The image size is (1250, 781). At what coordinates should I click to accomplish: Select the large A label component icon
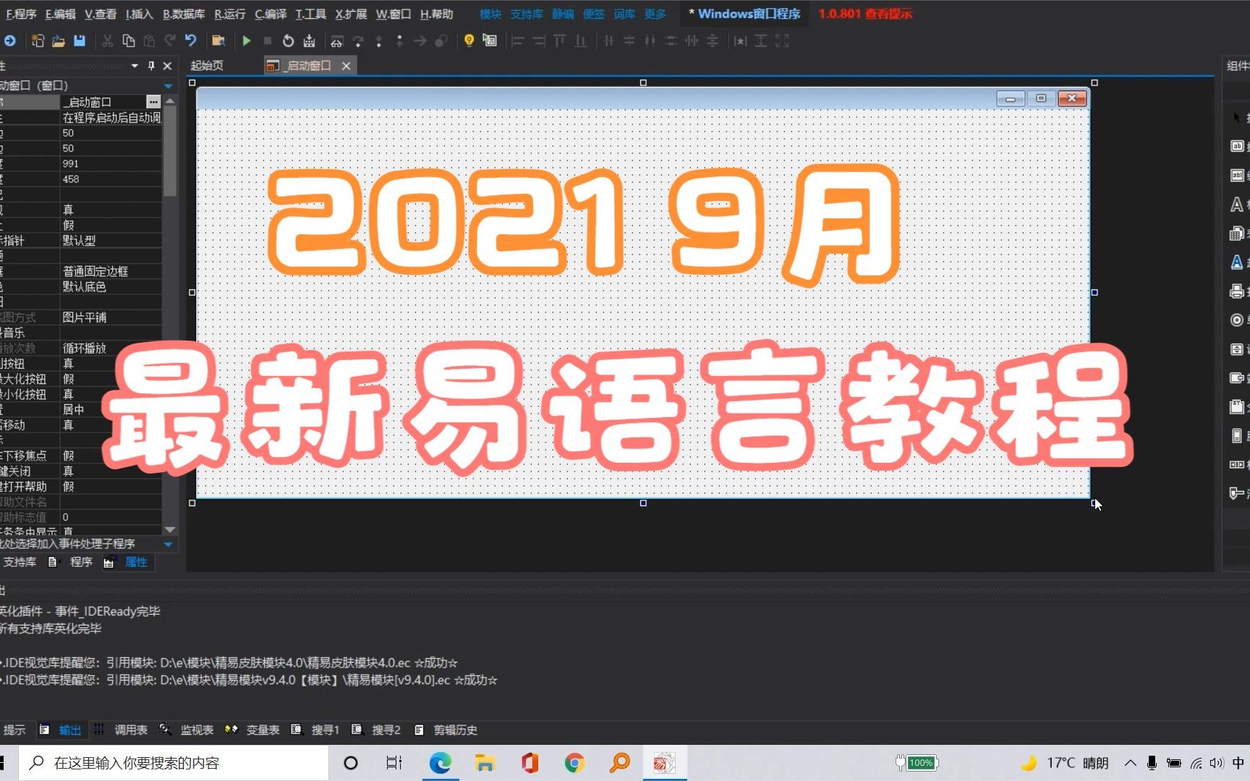click(1237, 205)
